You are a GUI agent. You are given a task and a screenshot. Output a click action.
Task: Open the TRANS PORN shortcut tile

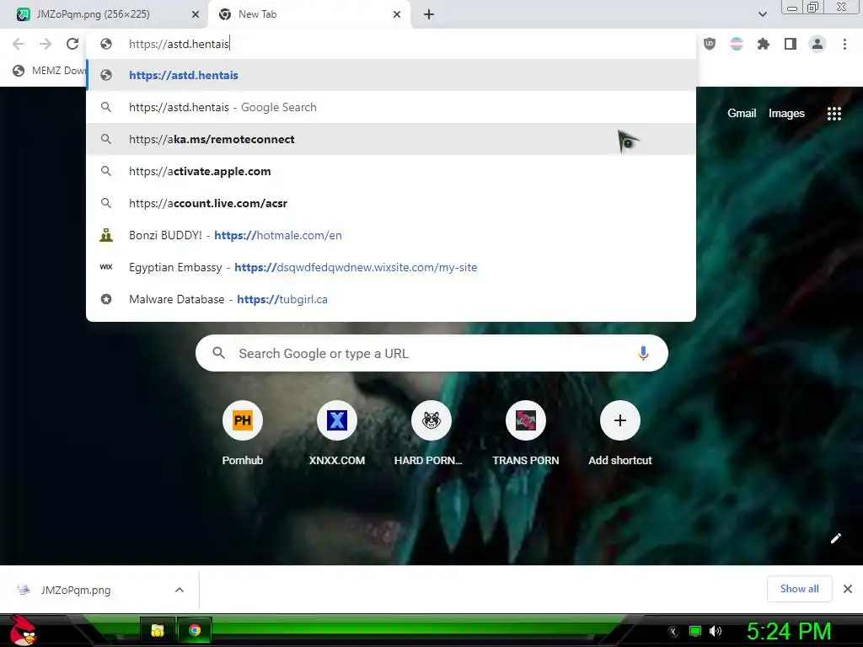[526, 434]
